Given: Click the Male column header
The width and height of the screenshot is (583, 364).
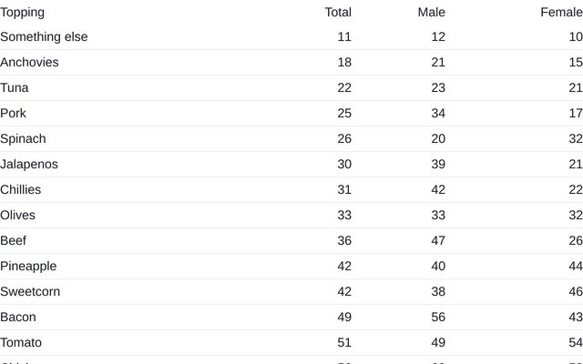Looking at the screenshot, I should click(x=431, y=12).
